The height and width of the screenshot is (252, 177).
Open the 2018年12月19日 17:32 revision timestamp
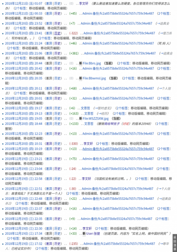click(x=24, y=244)
